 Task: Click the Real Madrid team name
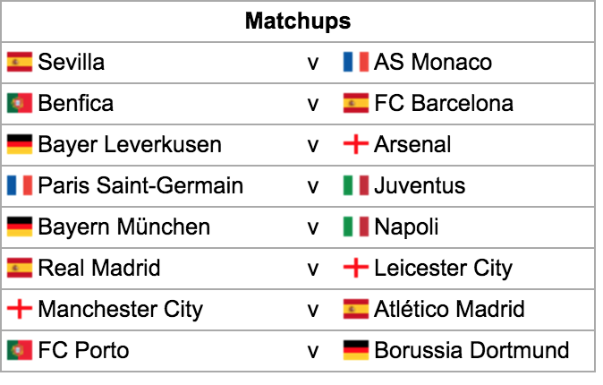99,269
